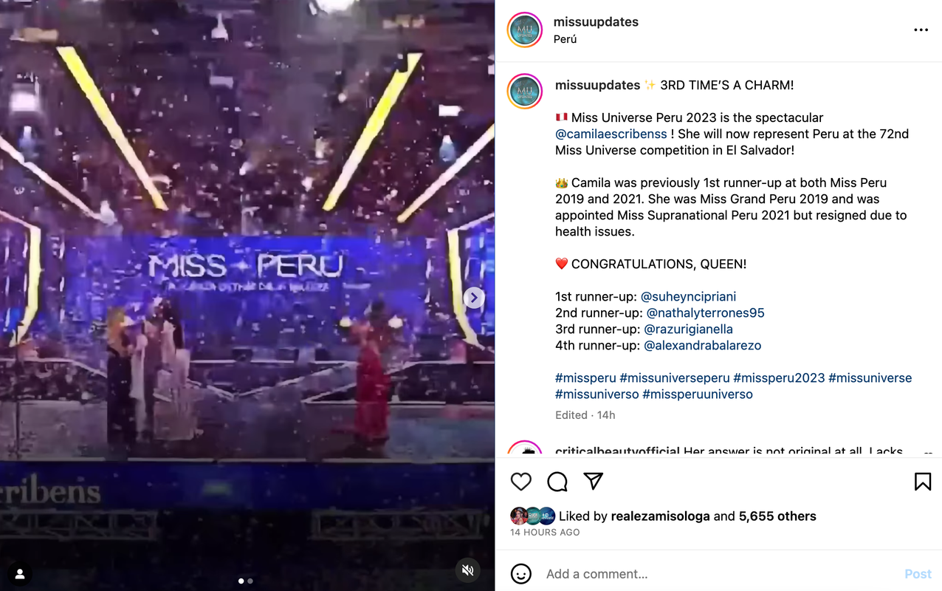The height and width of the screenshot is (591, 942).
Task: Click the Post comment button
Action: [918, 574]
